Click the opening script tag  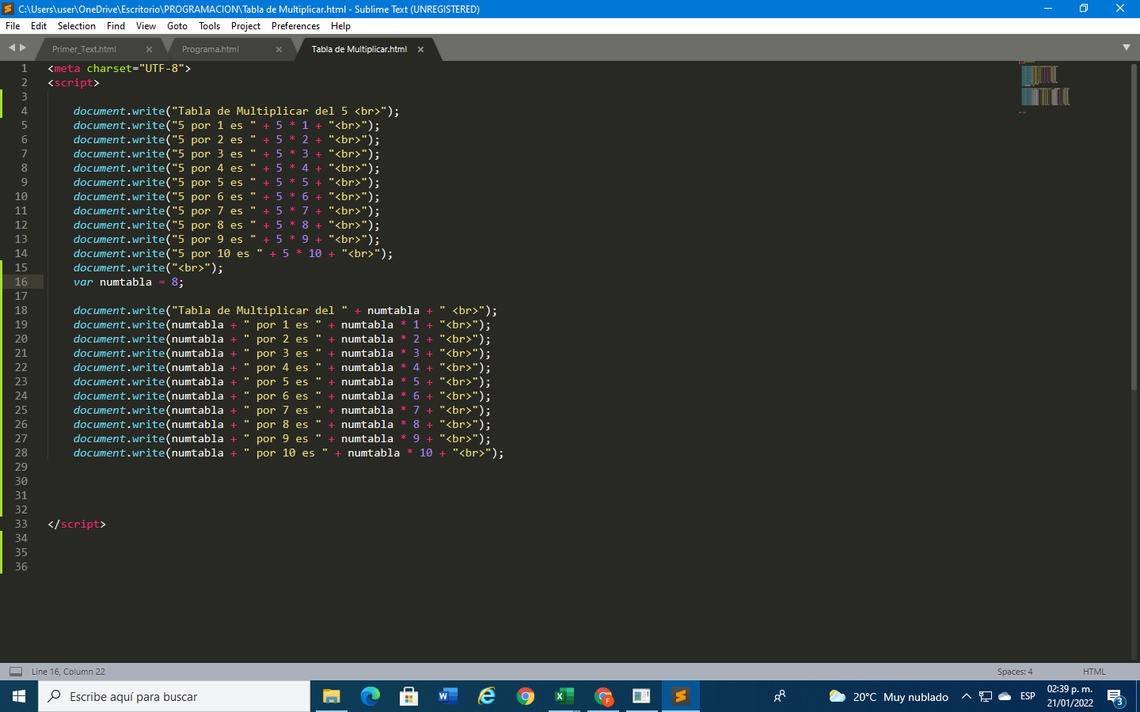pyautogui.click(x=74, y=82)
